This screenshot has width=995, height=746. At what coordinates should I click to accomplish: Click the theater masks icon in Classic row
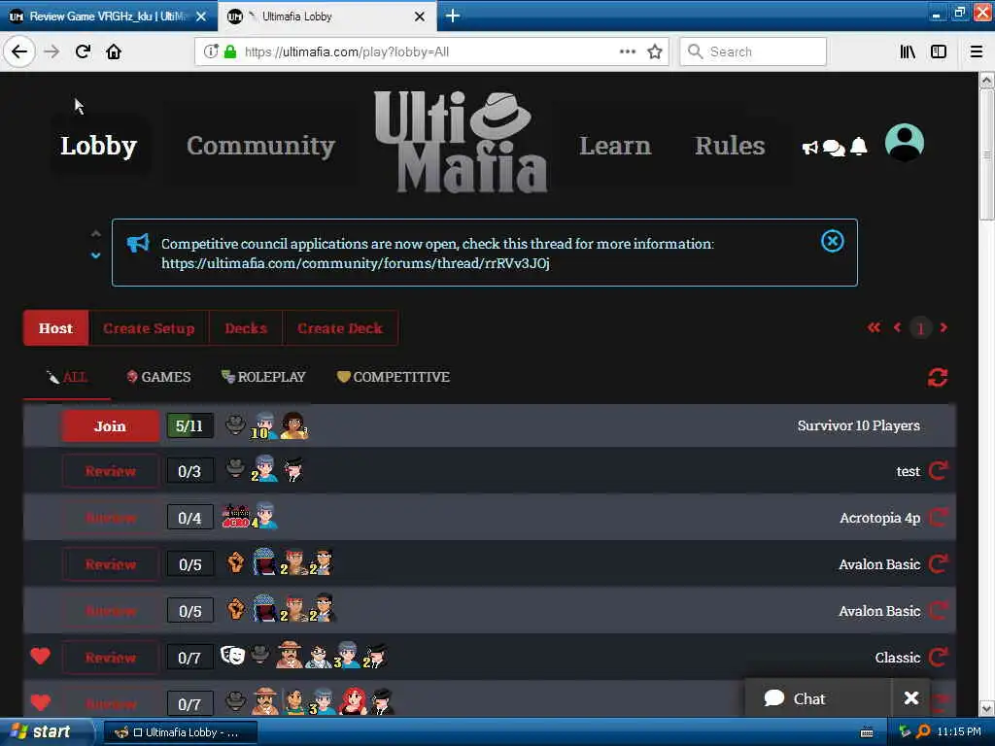coord(232,654)
